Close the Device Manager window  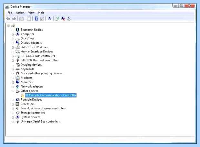click(x=190, y=5)
